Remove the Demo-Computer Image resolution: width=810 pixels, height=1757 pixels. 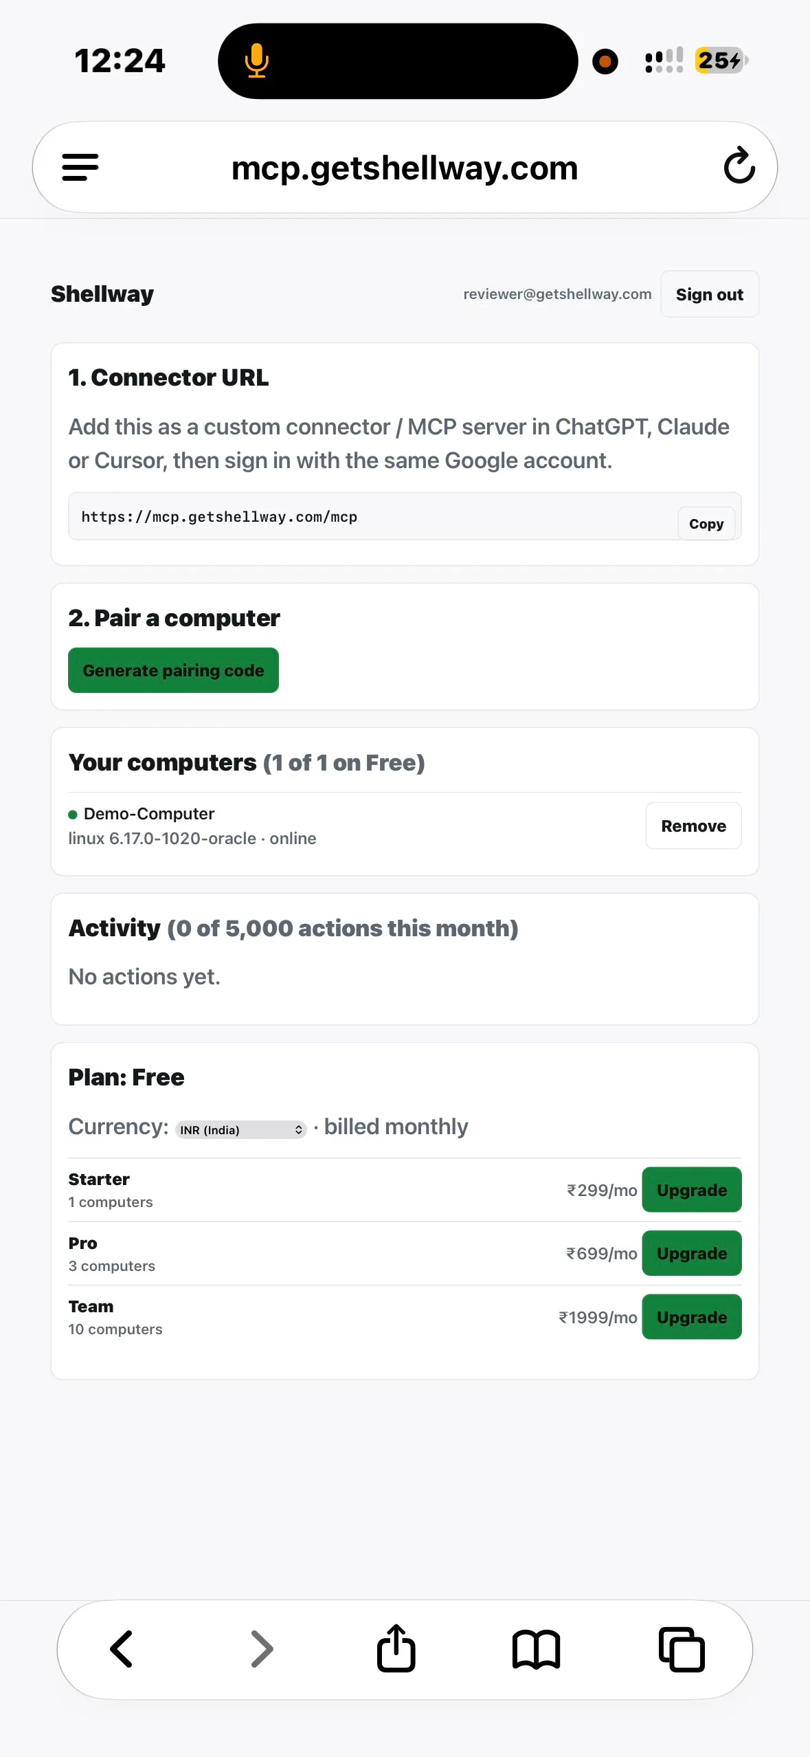693,826
